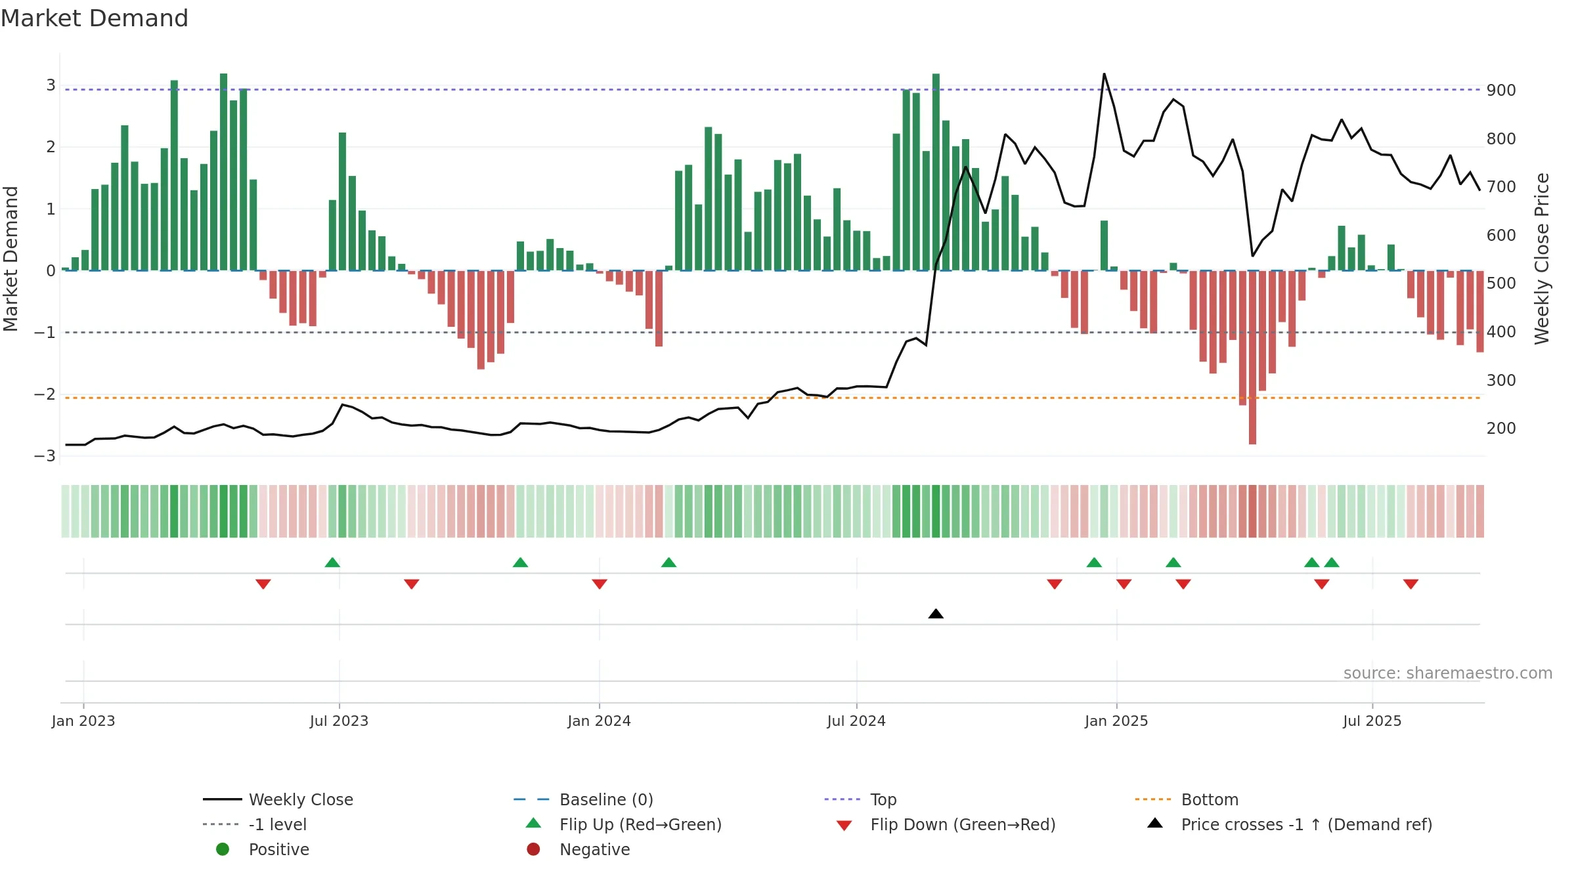This screenshot has height=886, width=1576.
Task: Click the 'Price crosses -1 ↑ (Demand ref)' label
Action: 1307,824
